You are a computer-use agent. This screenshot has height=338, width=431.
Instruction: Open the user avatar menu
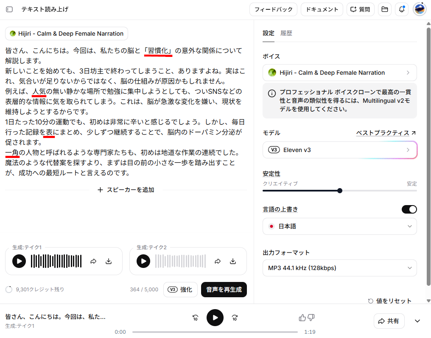pos(420,9)
